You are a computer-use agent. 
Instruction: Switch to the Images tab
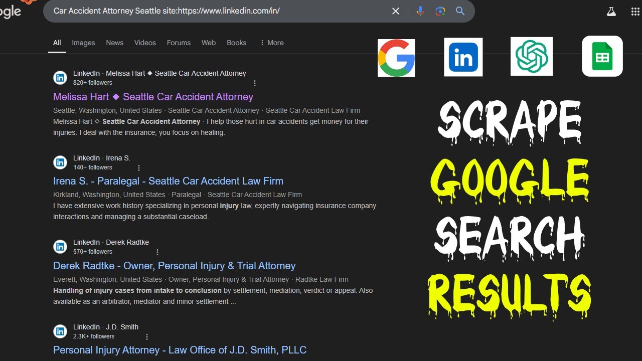pos(83,43)
